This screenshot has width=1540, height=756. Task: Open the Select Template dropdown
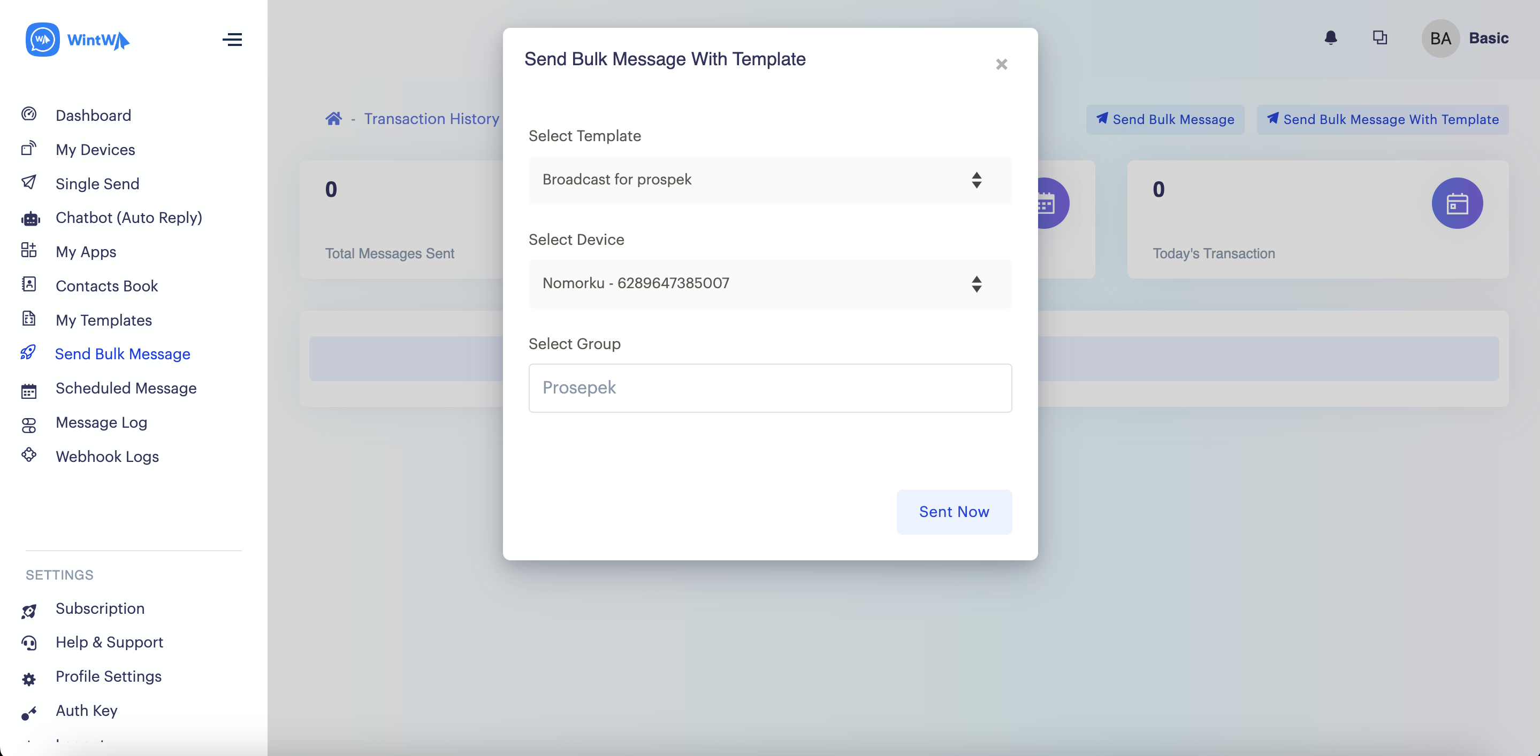click(x=769, y=180)
